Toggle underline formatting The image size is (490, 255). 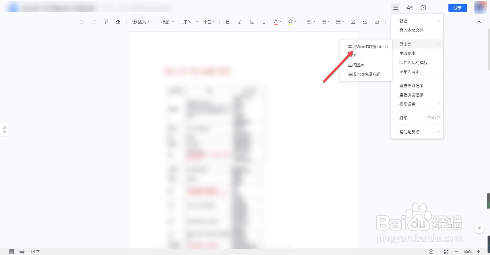(x=252, y=22)
